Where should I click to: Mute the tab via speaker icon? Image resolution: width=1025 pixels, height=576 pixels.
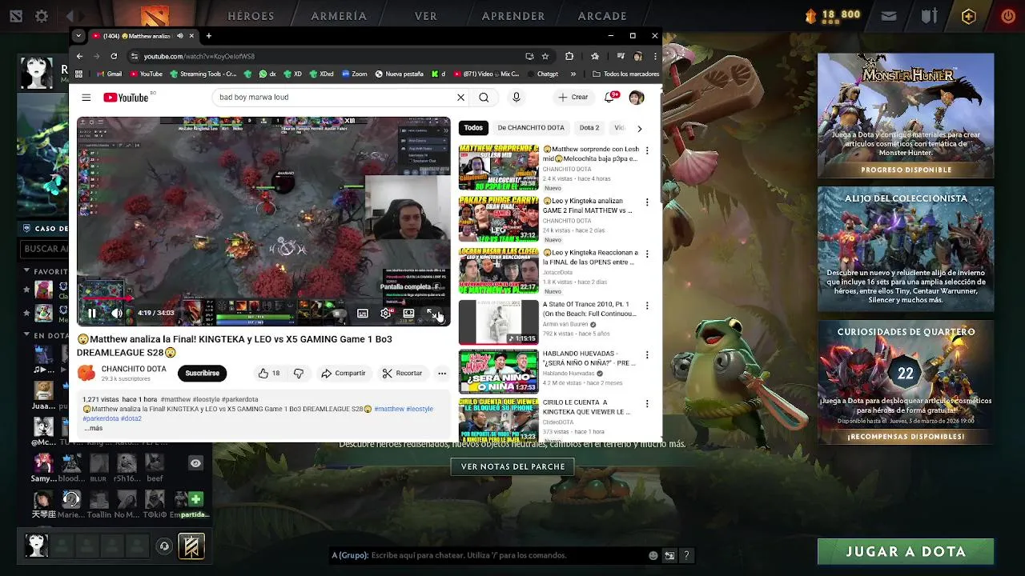179,36
